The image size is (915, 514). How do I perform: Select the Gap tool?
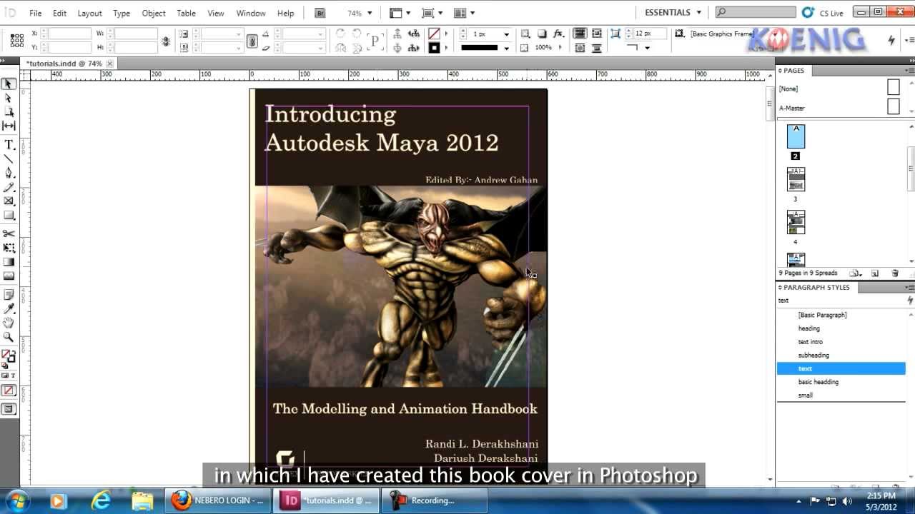[x=9, y=126]
